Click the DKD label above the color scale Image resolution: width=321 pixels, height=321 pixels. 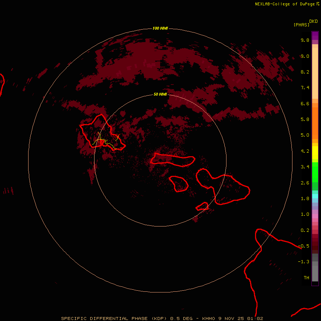pyautogui.click(x=314, y=21)
